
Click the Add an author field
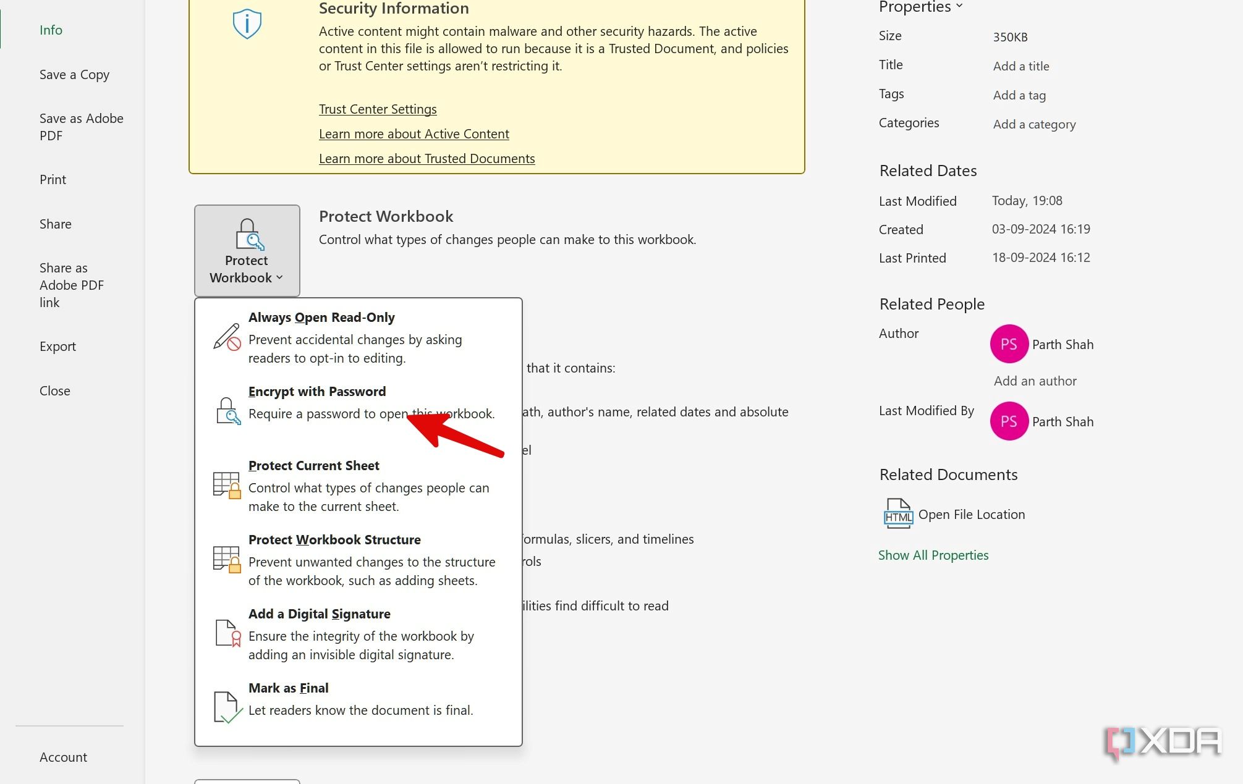pos(1035,381)
